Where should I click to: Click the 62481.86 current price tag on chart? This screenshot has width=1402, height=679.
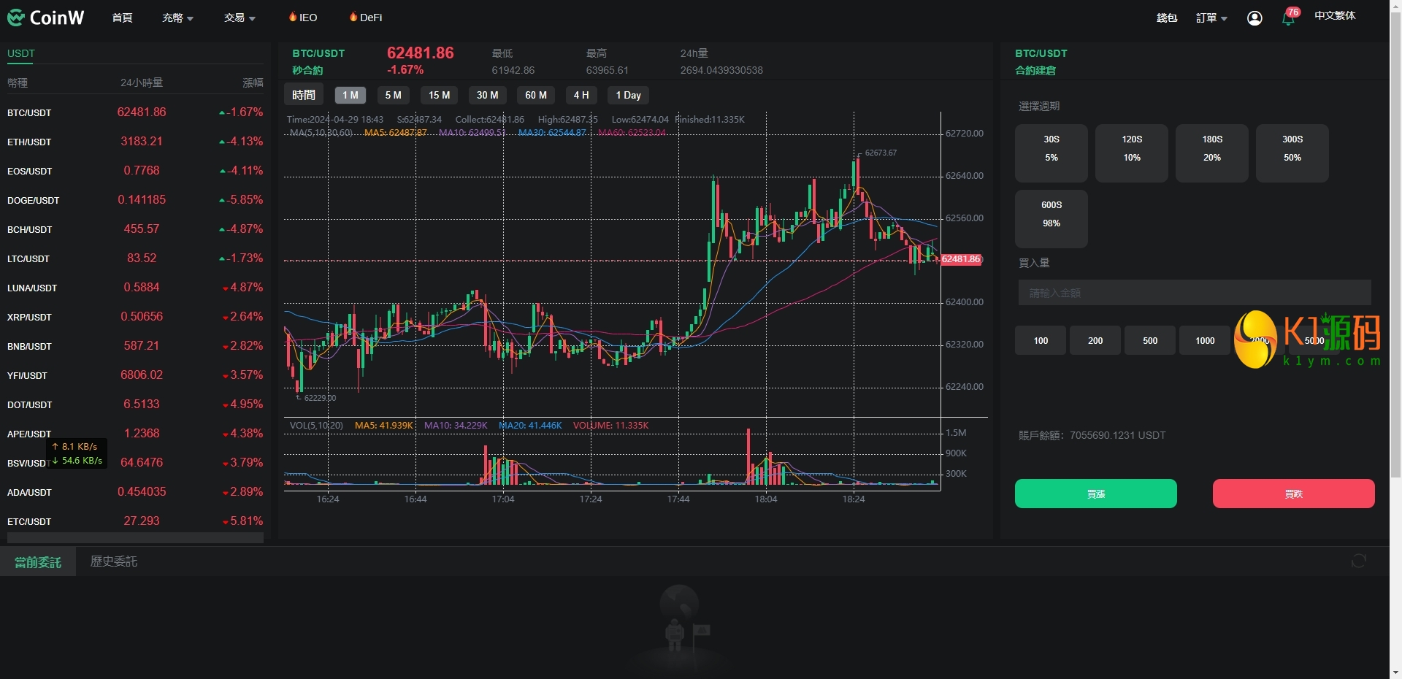click(961, 259)
